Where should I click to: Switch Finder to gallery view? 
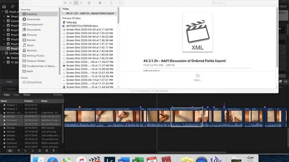[81, 3]
